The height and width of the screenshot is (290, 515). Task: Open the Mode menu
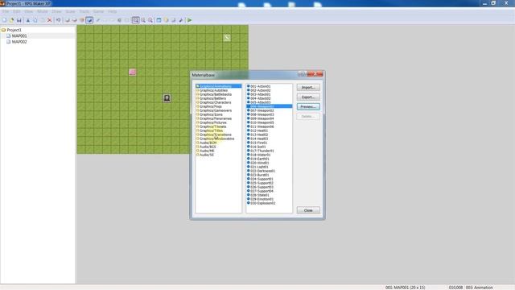pos(43,11)
